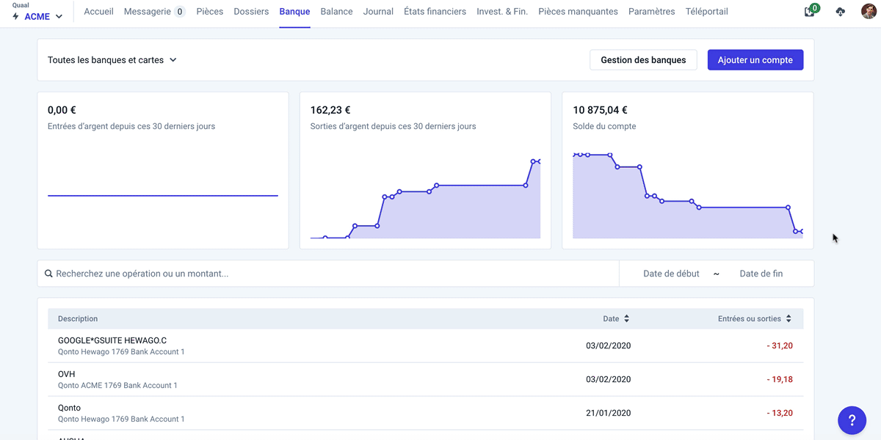Viewport: 881px width, 440px height.
Task: Open Invest. & Fin. tab
Action: (x=502, y=12)
